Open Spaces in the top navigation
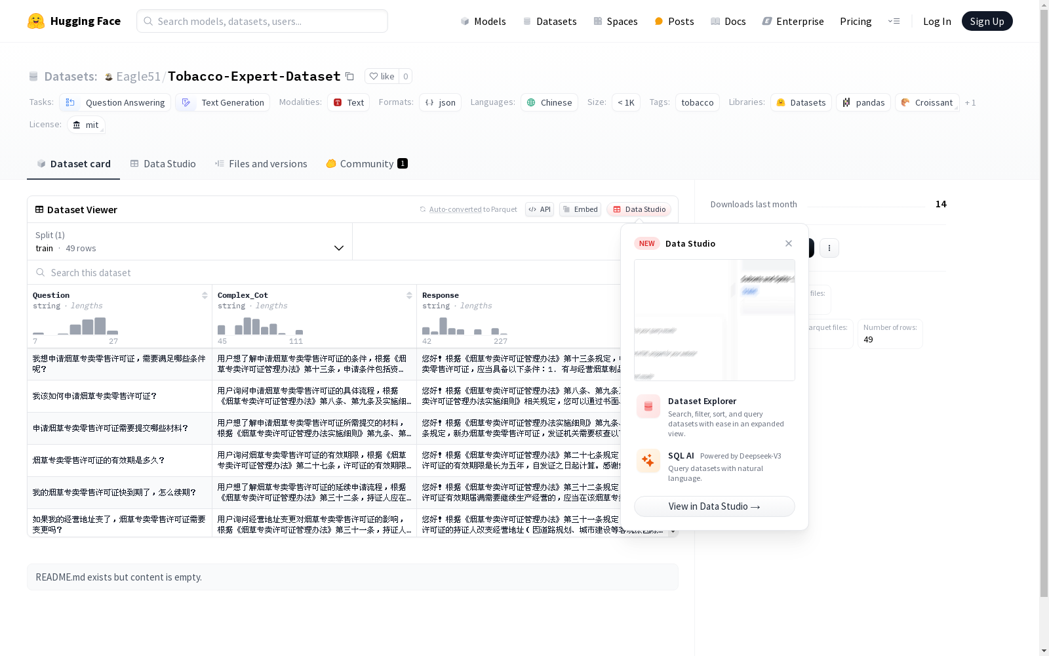1049x656 pixels. tap(616, 21)
